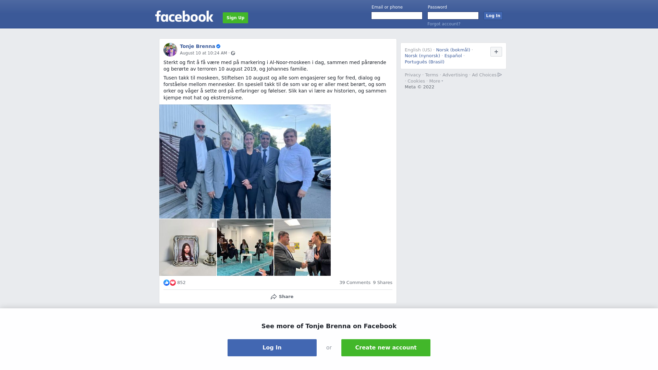Image resolution: width=658 pixels, height=370 pixels.
Task: Click the verified badge beside Tonje Brenna
Action: (x=218, y=46)
